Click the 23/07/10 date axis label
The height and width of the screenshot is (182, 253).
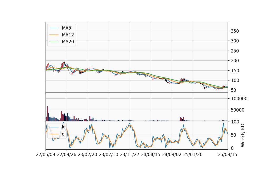109,155
